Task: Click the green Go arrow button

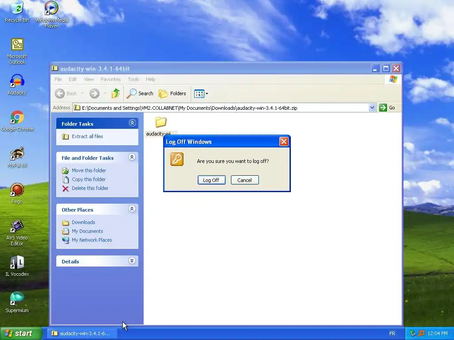Action: click(383, 108)
